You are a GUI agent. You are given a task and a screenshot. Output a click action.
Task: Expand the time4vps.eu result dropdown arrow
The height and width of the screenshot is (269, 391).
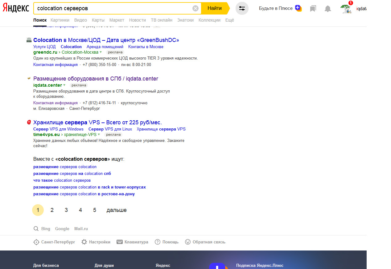(x=99, y=135)
